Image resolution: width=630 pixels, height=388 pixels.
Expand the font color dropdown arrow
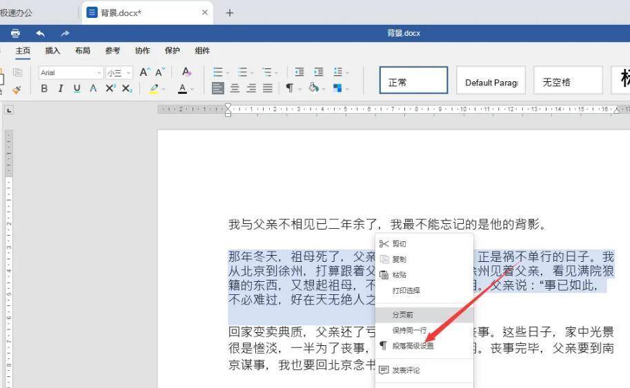click(x=192, y=89)
